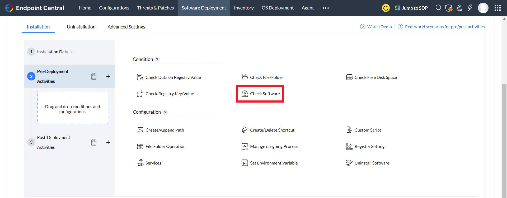The width and height of the screenshot is (507, 198).
Task: Click Pre-Deployment Activities template clipboard icon
Action: (x=94, y=76)
